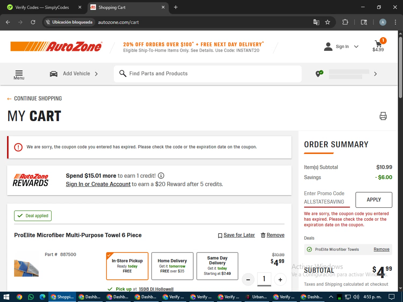
Task: Increase quantity with plus button
Action: (280, 280)
